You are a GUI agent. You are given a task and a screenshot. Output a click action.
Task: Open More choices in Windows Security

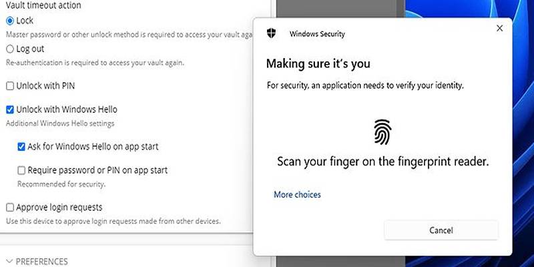[297, 194]
